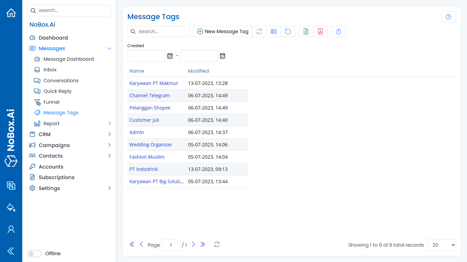The height and width of the screenshot is (262, 467).
Task: Click the New Message Tag button
Action: point(222,31)
